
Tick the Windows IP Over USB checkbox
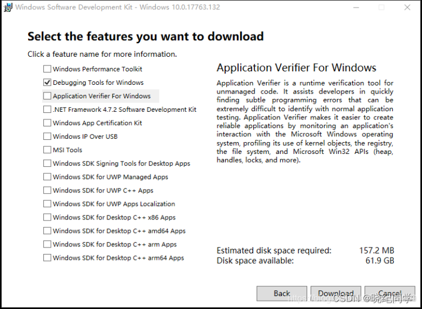pyautogui.click(x=47, y=136)
